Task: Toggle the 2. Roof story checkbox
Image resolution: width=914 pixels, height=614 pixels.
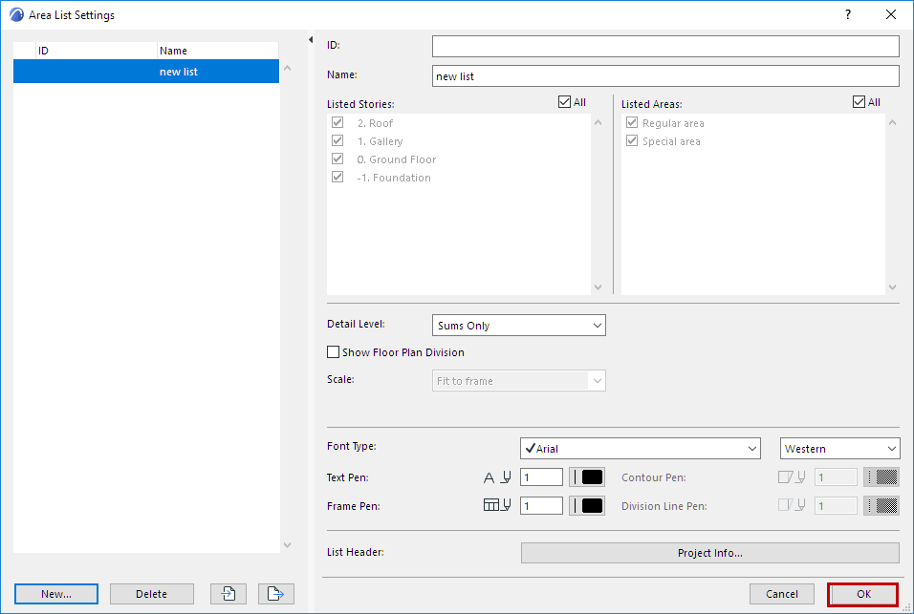Action: [337, 123]
